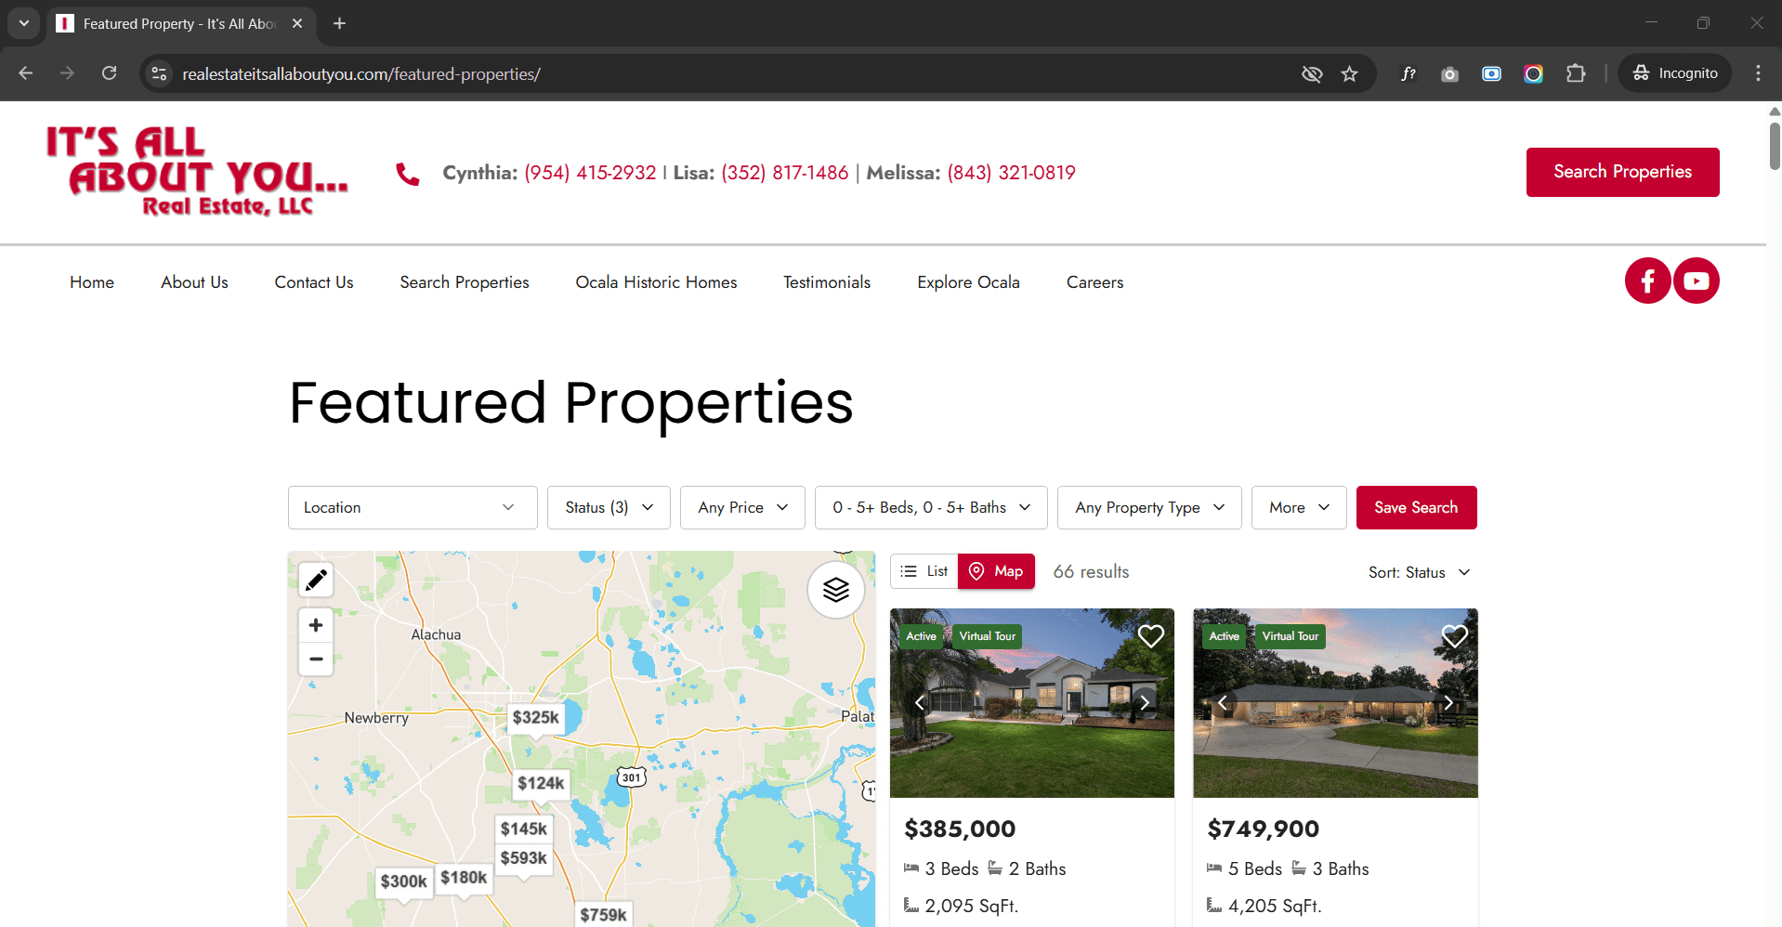This screenshot has width=1782, height=927.
Task: Click the Location search field
Action: (412, 508)
